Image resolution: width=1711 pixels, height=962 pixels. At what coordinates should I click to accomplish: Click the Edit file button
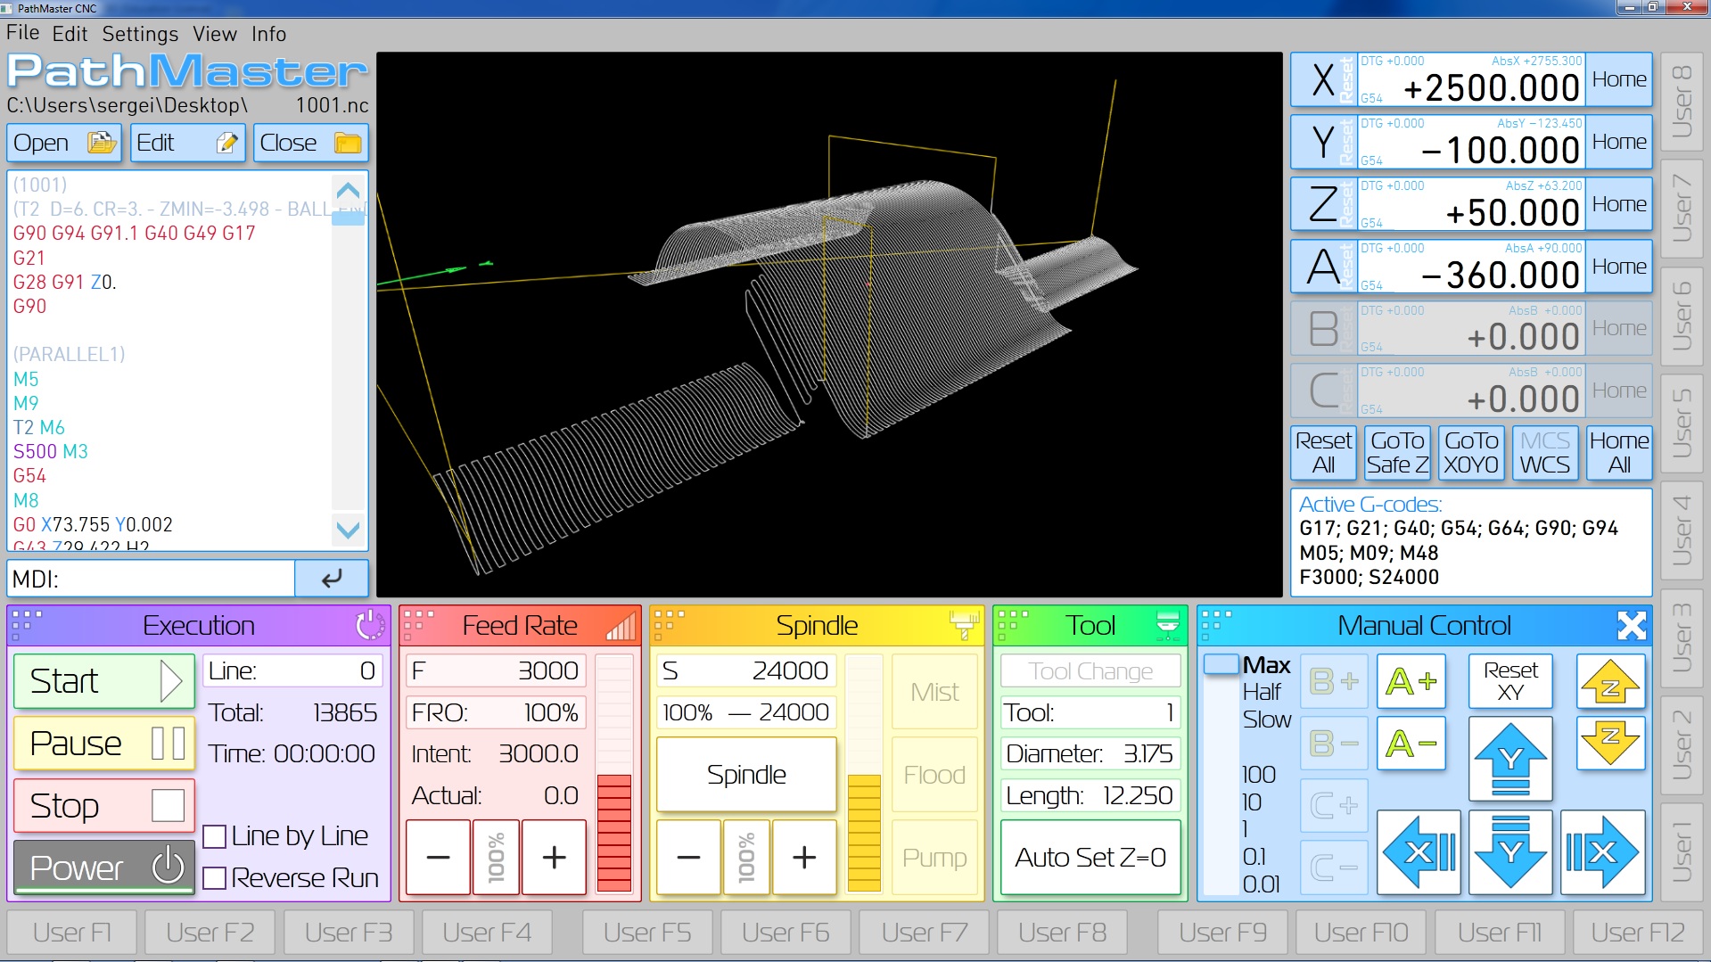point(188,143)
